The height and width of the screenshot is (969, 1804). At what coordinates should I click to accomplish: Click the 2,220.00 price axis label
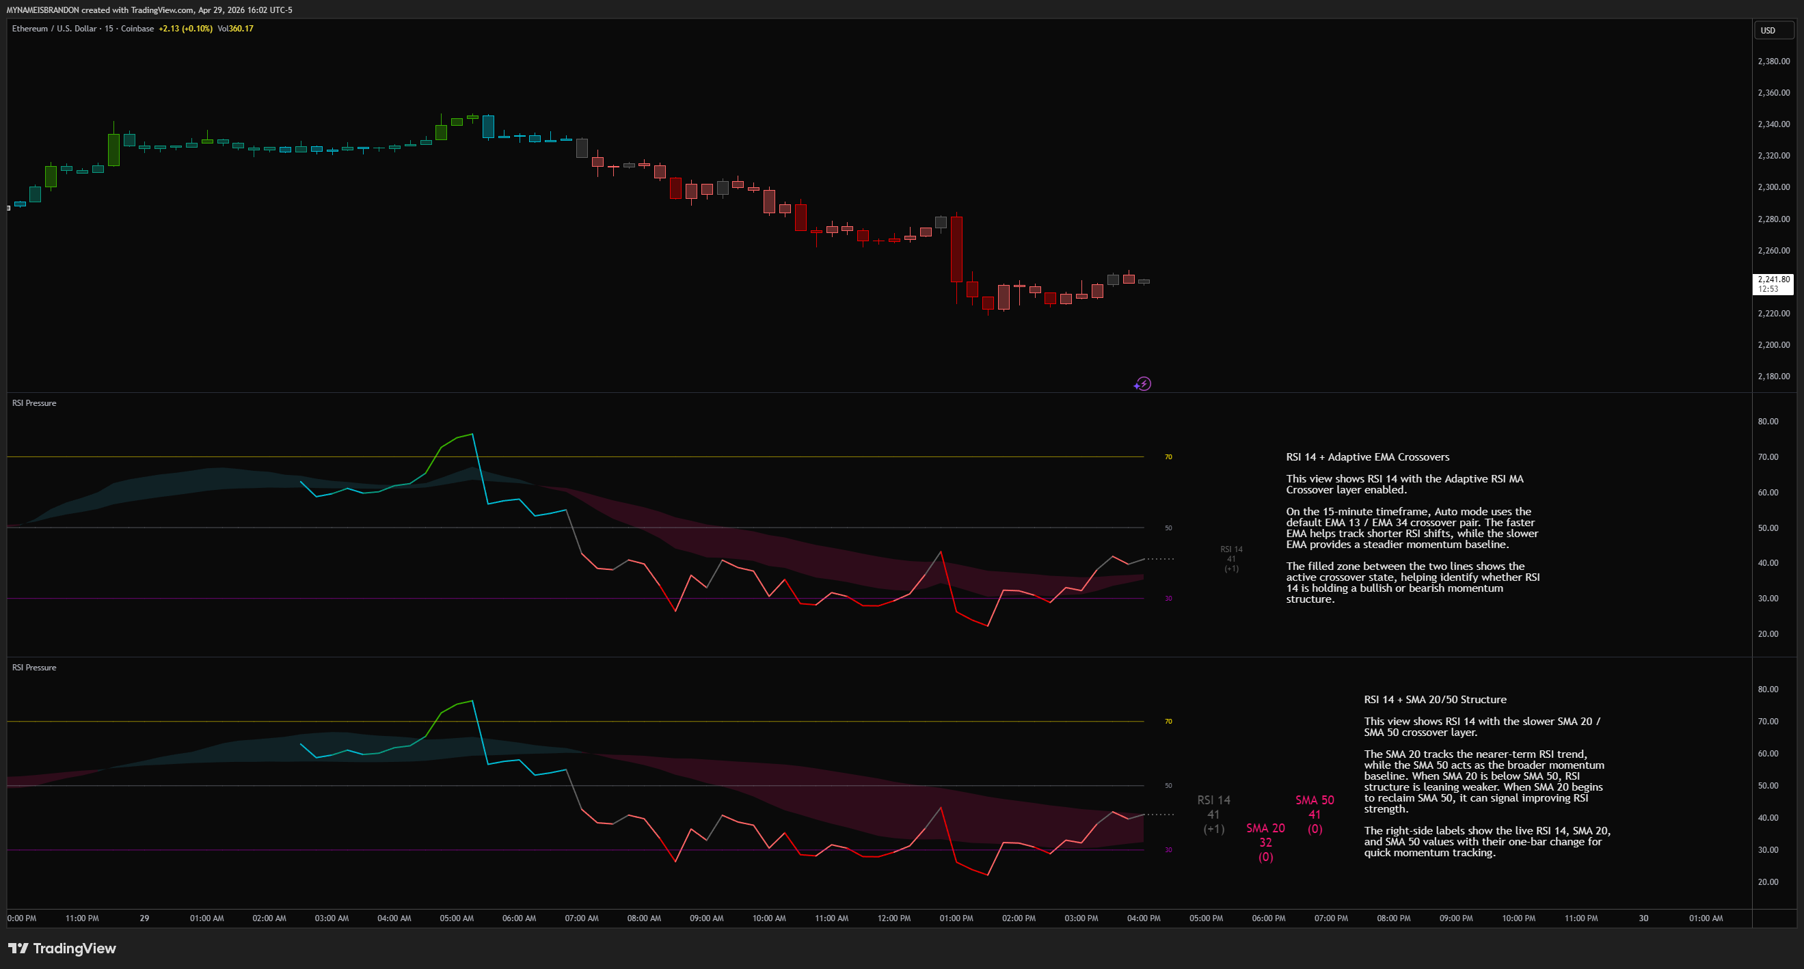click(x=1774, y=314)
